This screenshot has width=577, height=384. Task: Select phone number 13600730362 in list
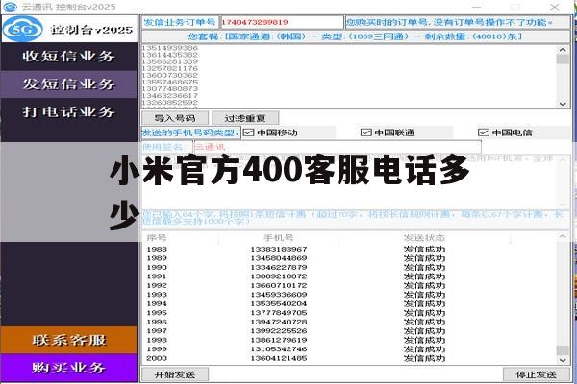tap(170, 75)
